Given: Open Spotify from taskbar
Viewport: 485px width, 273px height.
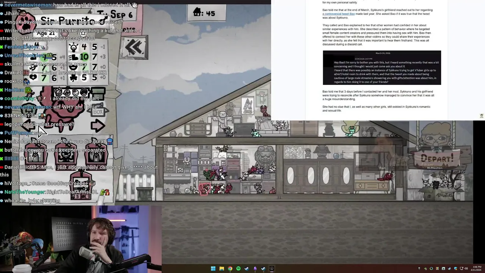Looking at the screenshot, I should [x=238, y=268].
